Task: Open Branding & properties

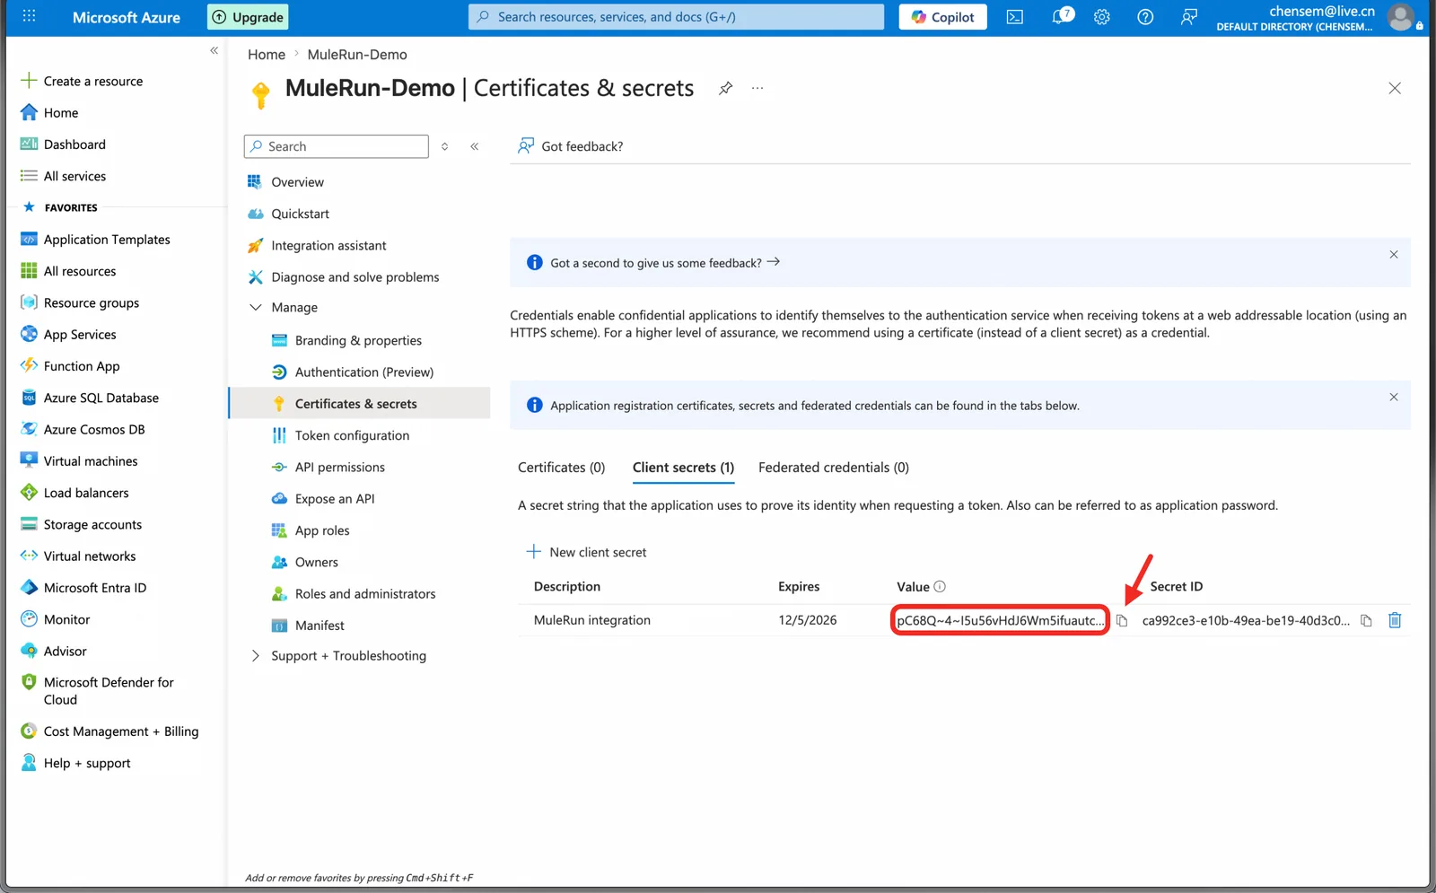Action: coord(359,340)
